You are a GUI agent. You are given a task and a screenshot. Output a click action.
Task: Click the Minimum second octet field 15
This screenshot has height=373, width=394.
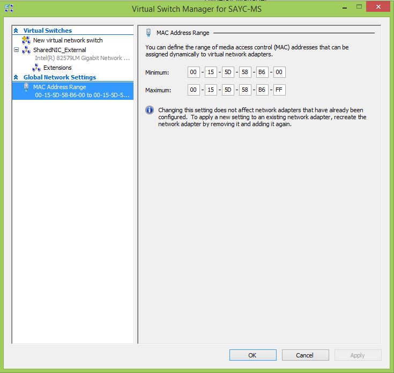click(211, 72)
